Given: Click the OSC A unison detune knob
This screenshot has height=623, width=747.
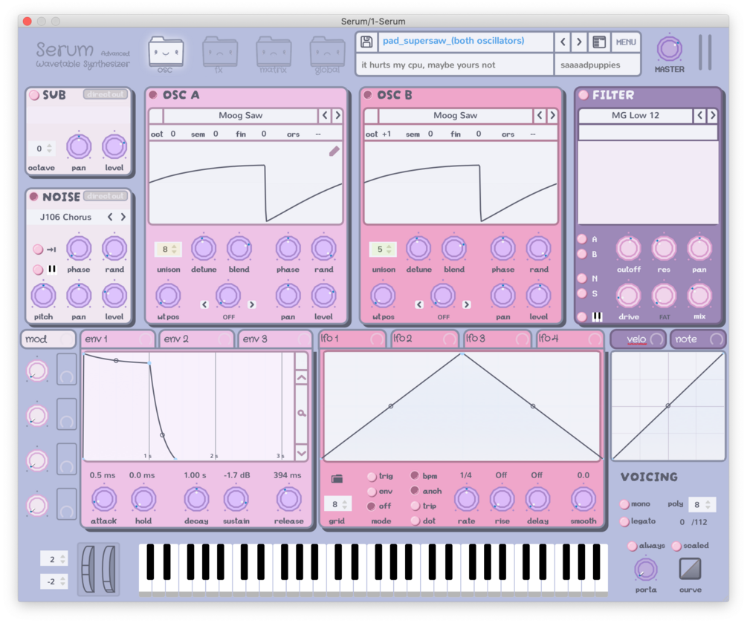Looking at the screenshot, I should (x=204, y=249).
